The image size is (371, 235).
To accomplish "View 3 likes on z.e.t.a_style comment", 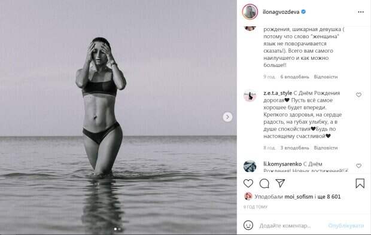I will (x=294, y=148).
